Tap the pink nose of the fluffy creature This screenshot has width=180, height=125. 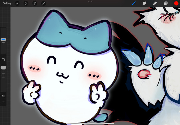[144, 74]
